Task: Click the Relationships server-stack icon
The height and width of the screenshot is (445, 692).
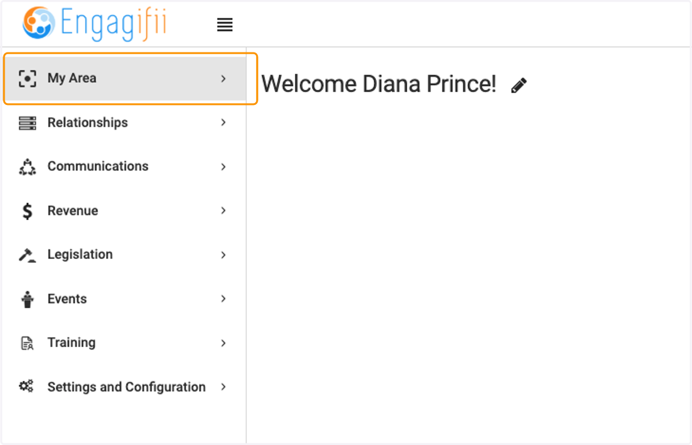Action: click(x=27, y=123)
